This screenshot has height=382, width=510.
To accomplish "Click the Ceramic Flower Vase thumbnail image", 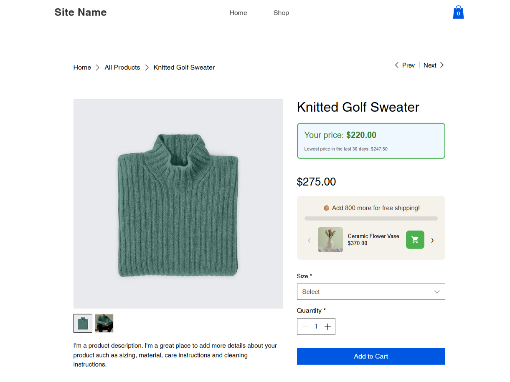I will tap(330, 240).
